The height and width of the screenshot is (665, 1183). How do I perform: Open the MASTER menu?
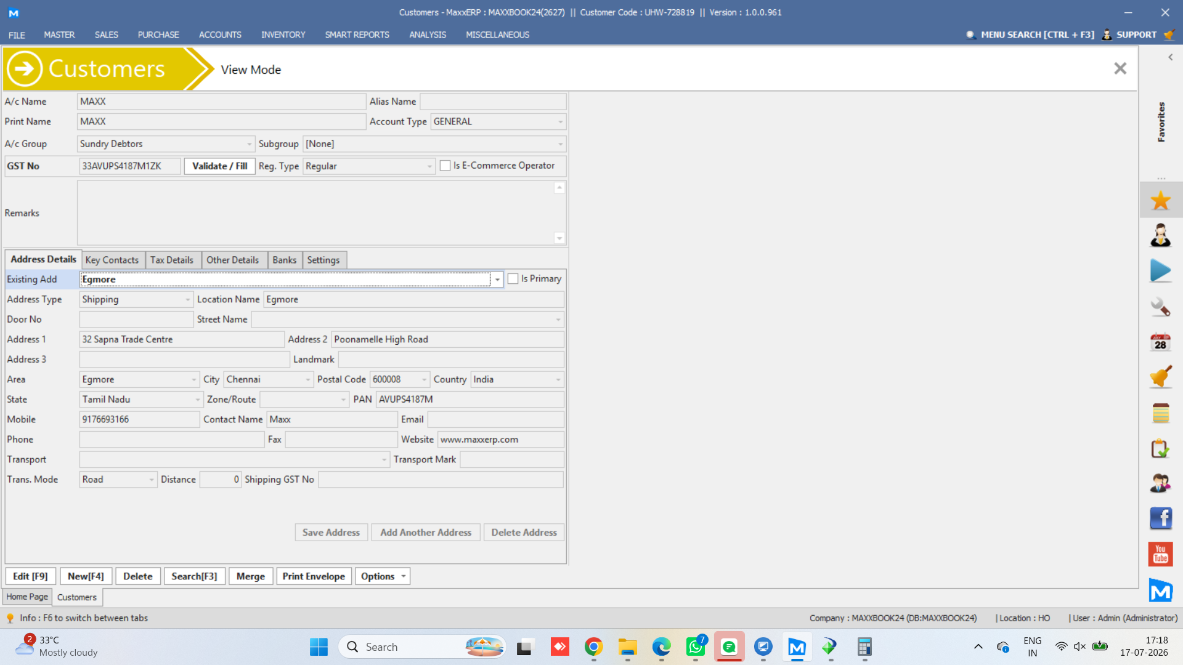(x=59, y=34)
